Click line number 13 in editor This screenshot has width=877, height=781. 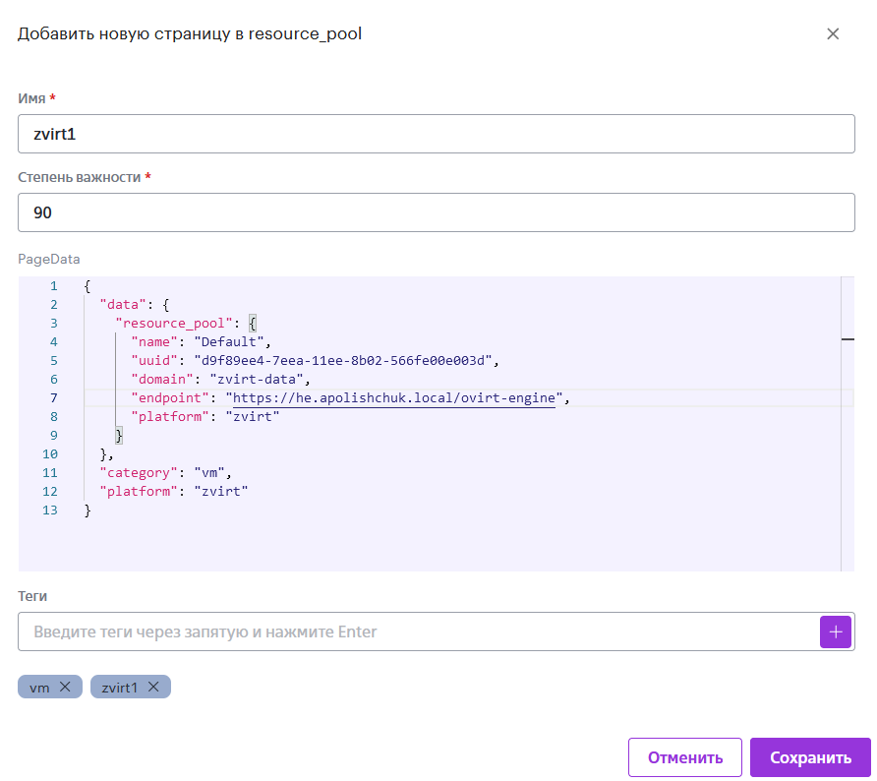click(50, 511)
